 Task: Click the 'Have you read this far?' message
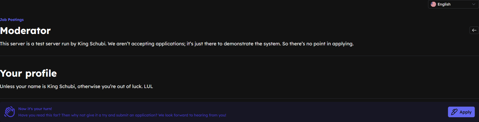tap(122, 115)
